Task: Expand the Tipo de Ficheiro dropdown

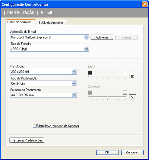Action: [86, 49]
